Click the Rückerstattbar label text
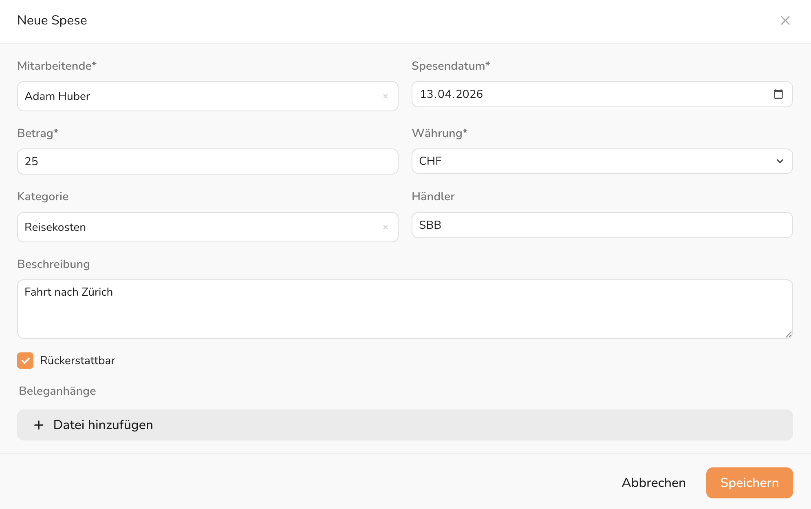This screenshot has height=509, width=811. tap(77, 361)
